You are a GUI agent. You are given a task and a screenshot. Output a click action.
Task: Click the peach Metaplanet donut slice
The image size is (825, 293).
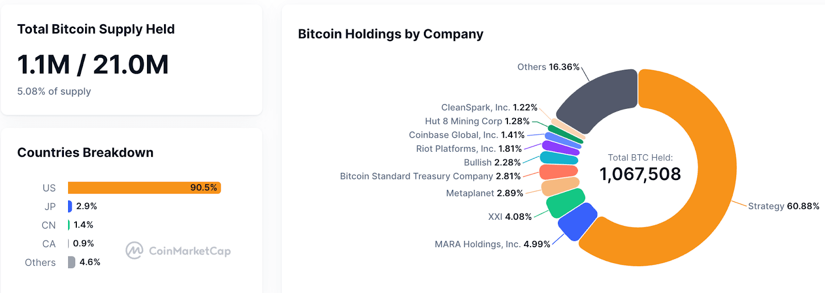click(x=560, y=186)
